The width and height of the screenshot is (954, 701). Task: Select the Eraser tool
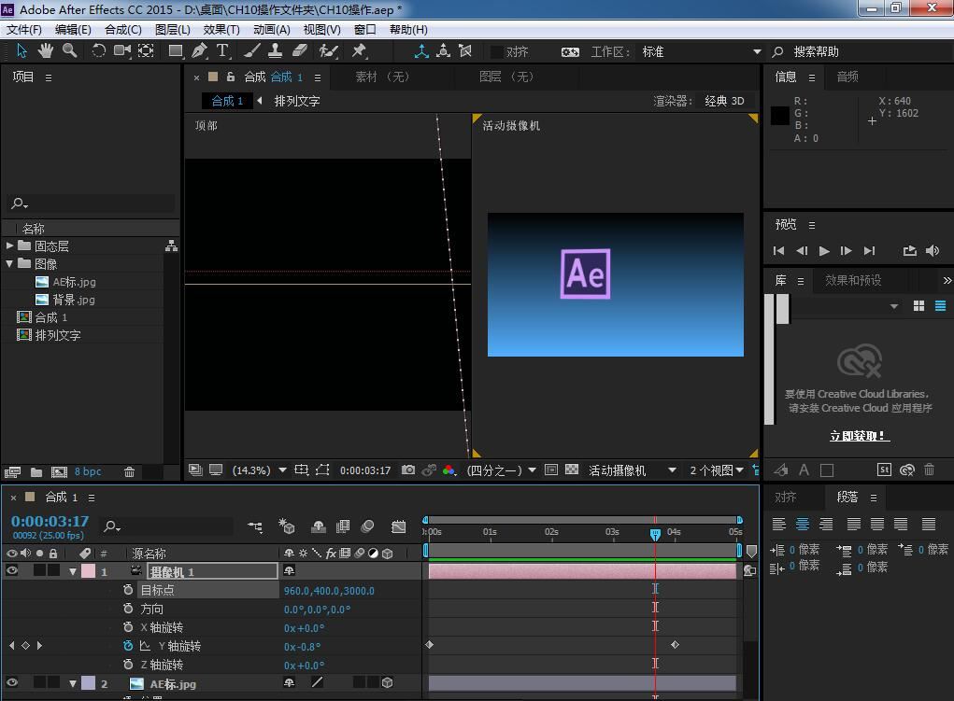[300, 51]
